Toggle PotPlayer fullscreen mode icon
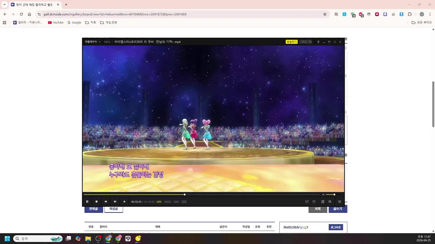 [335, 42]
